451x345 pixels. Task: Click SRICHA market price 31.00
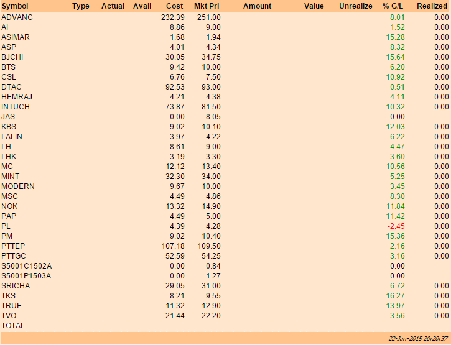(211, 286)
